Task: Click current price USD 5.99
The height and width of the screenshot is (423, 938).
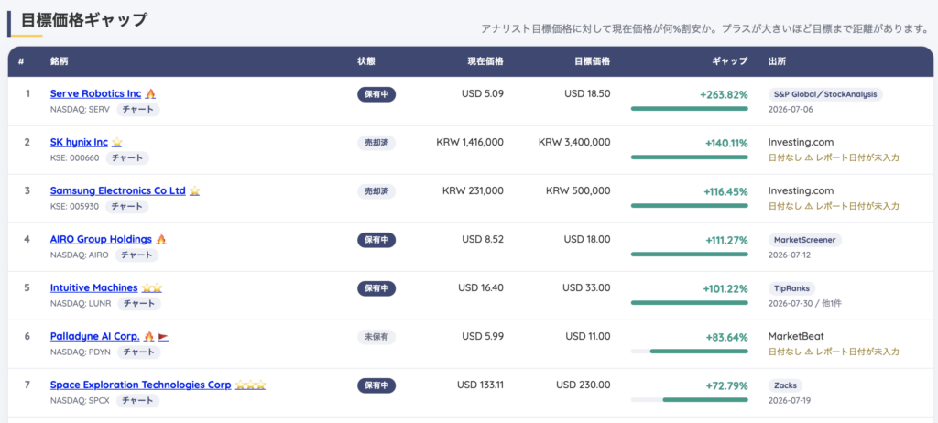Action: tap(483, 336)
